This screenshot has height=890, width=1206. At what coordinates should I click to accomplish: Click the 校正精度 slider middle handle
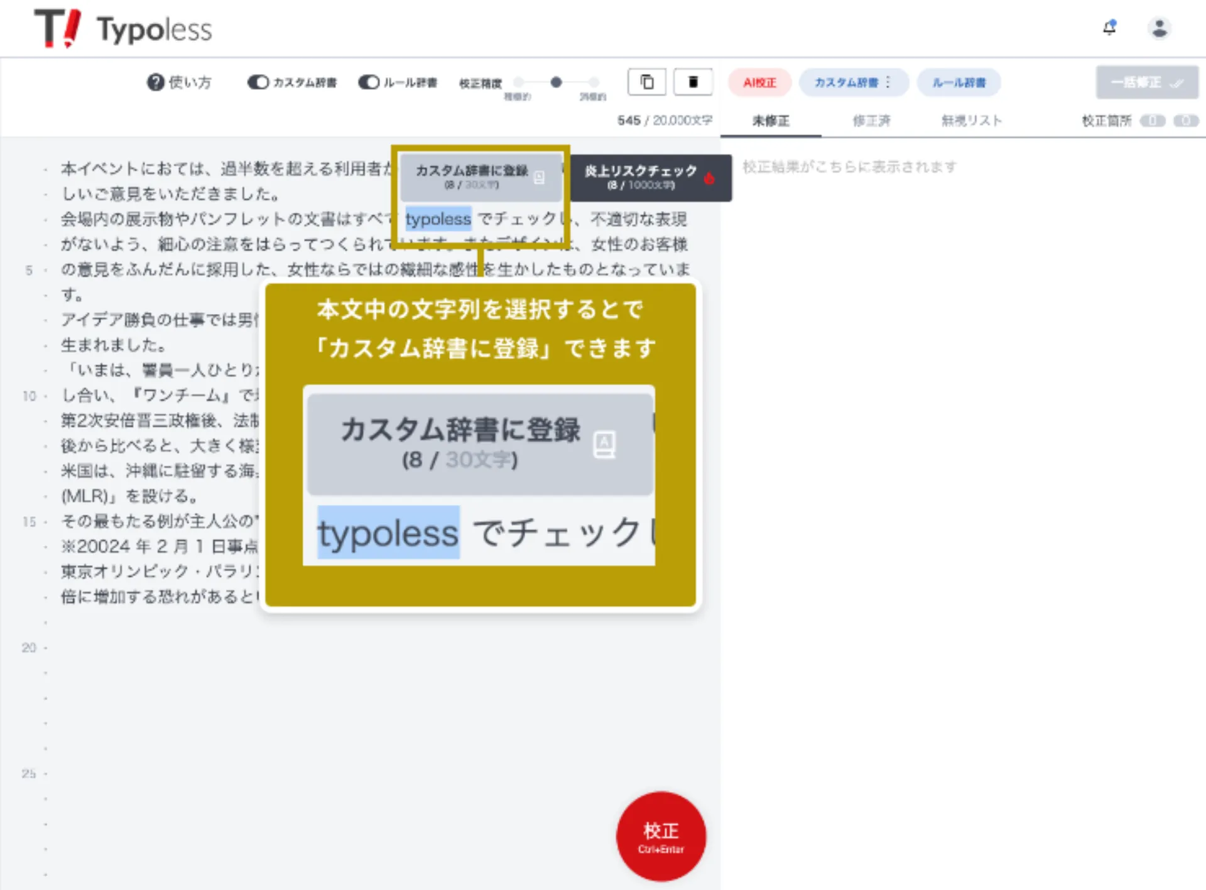[x=556, y=82]
